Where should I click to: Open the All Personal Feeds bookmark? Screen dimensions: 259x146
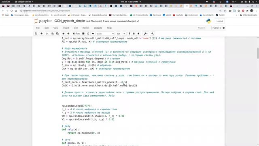pos(139,15)
